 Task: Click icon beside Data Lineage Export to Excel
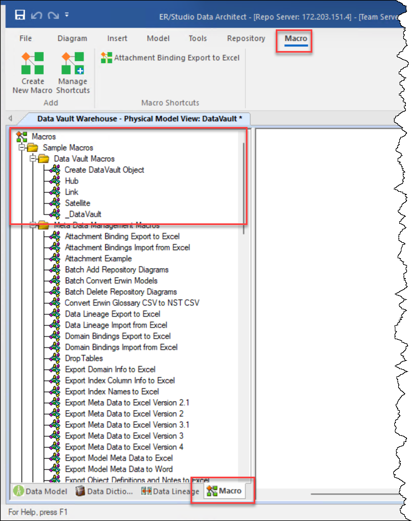[55, 314]
